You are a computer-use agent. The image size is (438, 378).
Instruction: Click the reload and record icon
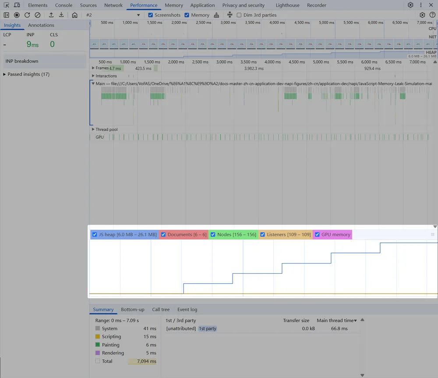(x=27, y=15)
